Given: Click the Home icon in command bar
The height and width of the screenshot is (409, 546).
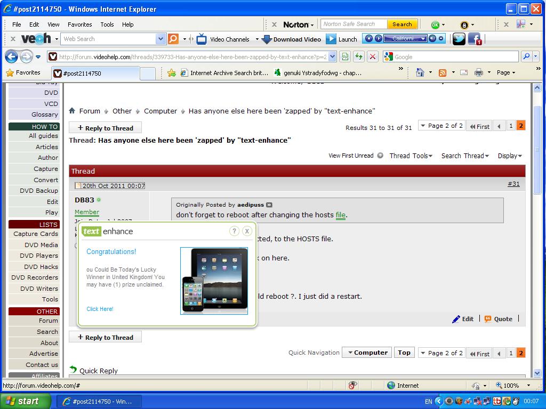Looking at the screenshot, I should coord(420,72).
